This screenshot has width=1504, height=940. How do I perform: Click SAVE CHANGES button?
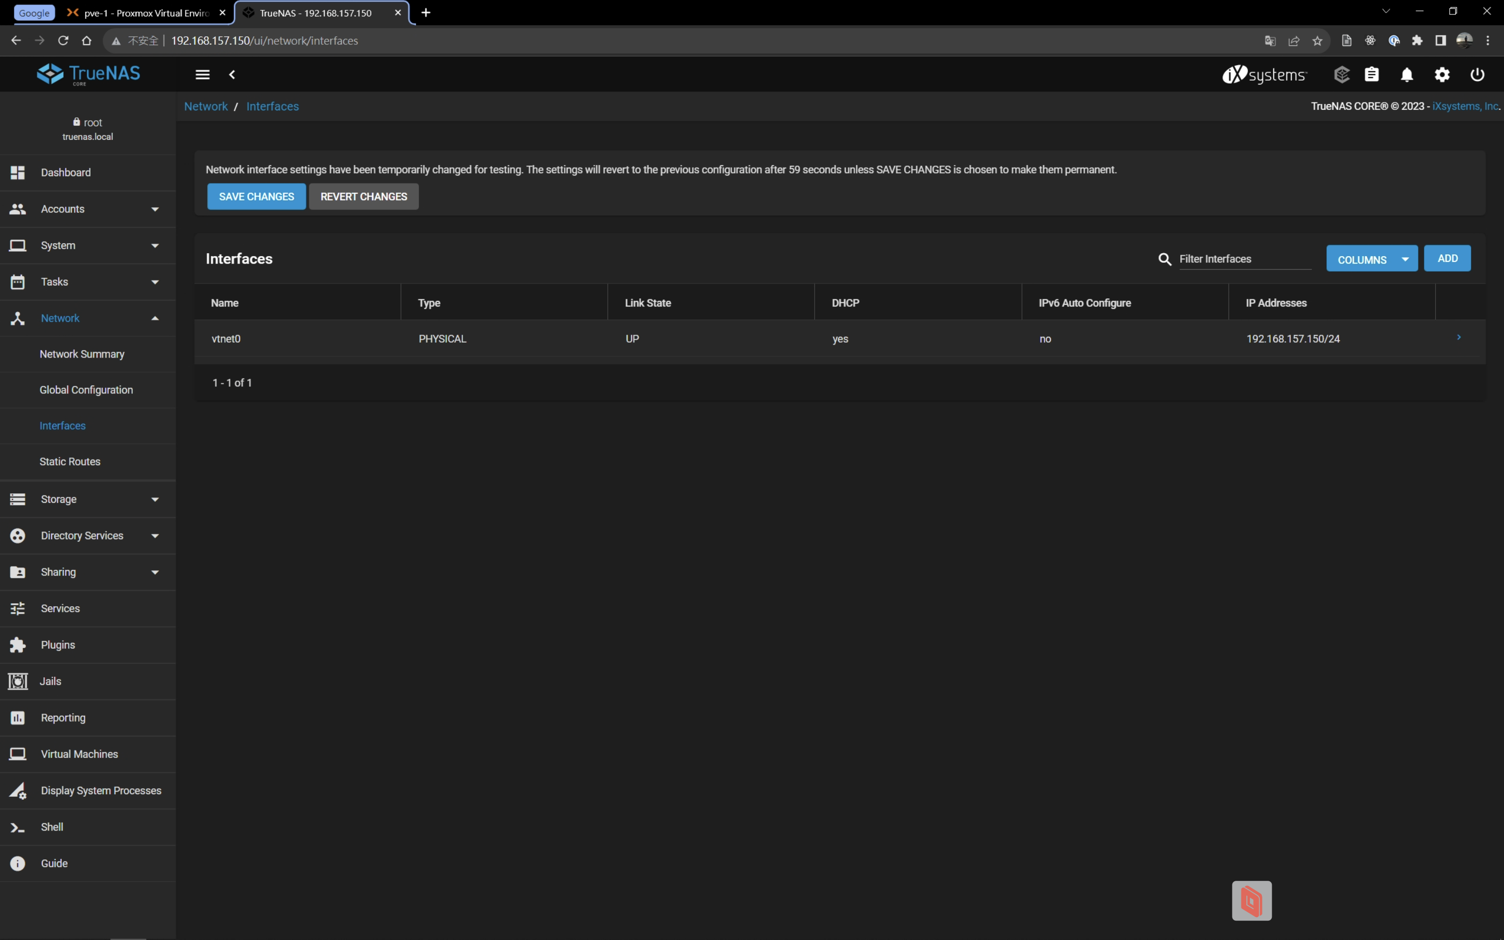coord(256,196)
